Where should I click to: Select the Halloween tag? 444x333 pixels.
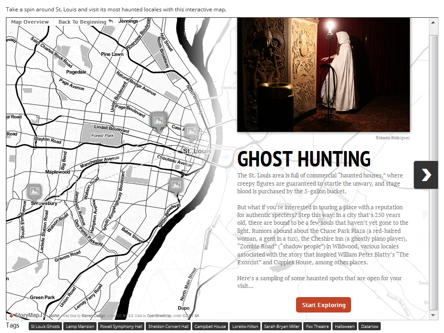click(x=344, y=326)
